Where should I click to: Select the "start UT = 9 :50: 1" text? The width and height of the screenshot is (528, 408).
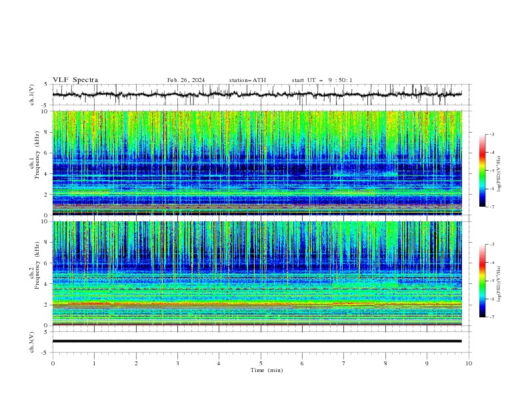322,80
